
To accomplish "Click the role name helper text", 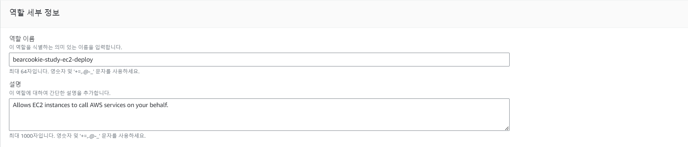I will coord(66,47).
